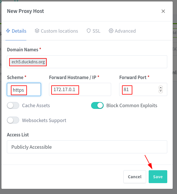The height and width of the screenshot is (194, 177).
Task: Click the gear icon for Advanced
Action: tap(111, 31)
